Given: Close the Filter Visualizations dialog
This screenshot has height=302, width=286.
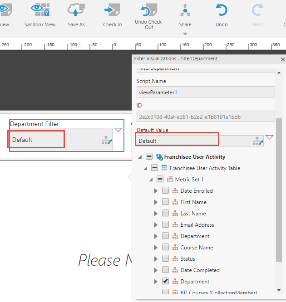Looking at the screenshot, I should (282, 59).
